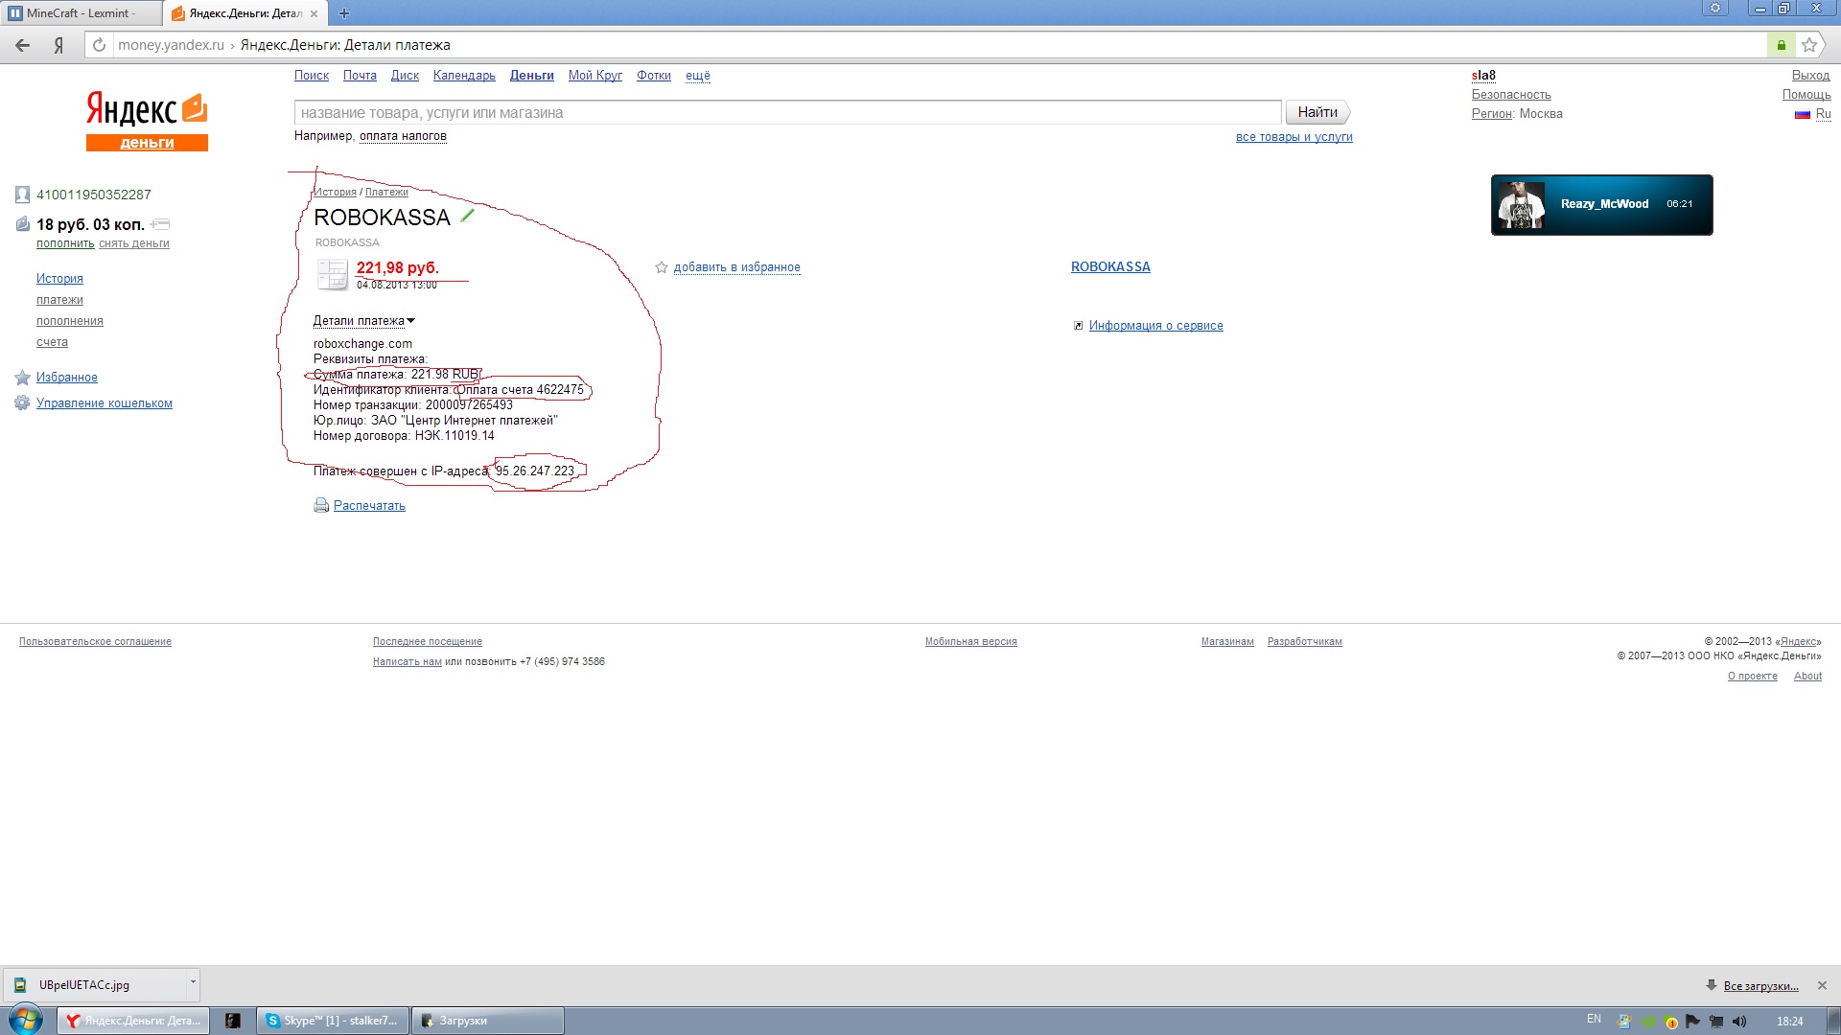The width and height of the screenshot is (1841, 1035).
Task: Open Диск in the top service menu
Action: (x=405, y=76)
